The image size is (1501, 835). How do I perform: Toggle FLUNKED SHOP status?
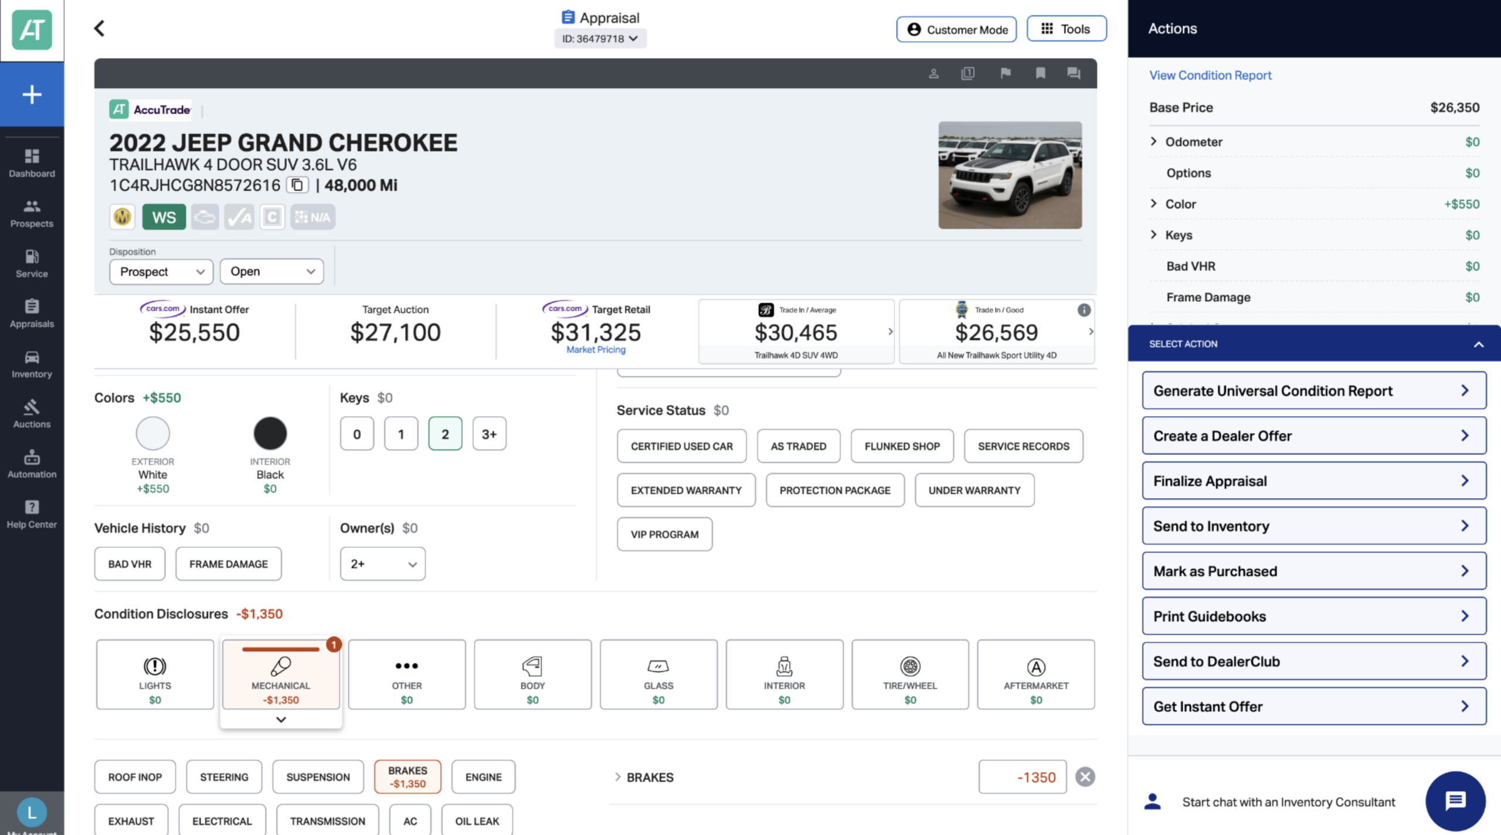point(902,446)
